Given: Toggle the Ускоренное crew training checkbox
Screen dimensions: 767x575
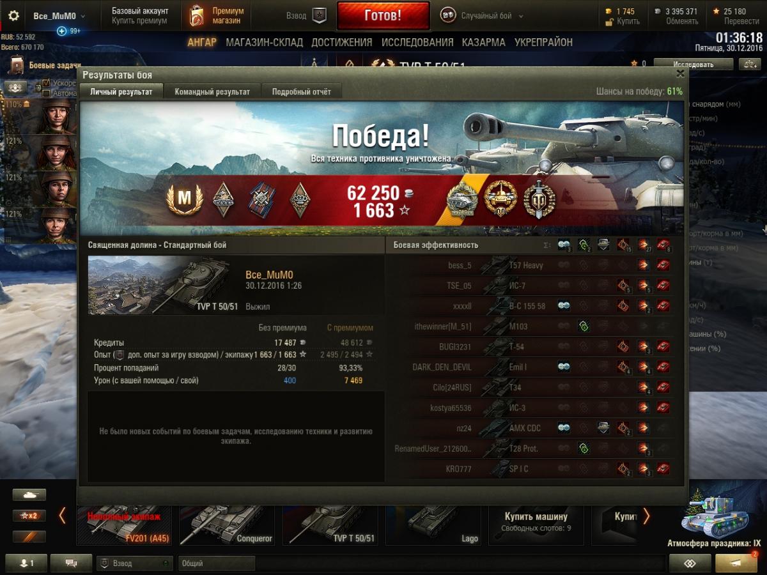Looking at the screenshot, I should tap(46, 83).
